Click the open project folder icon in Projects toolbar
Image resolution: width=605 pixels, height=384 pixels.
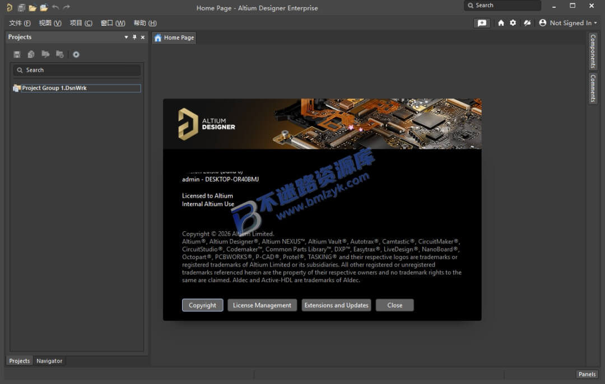point(45,54)
